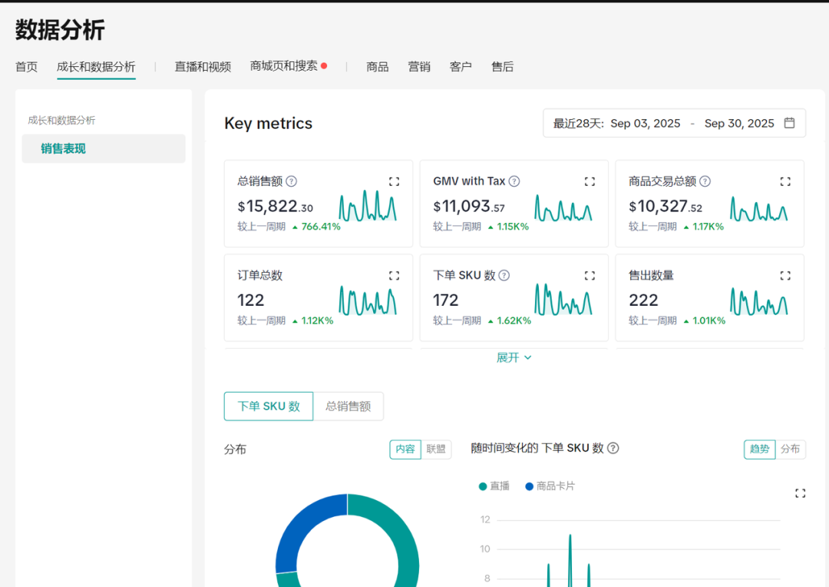
Task: Switch distribution view to 联盟
Action: point(435,449)
